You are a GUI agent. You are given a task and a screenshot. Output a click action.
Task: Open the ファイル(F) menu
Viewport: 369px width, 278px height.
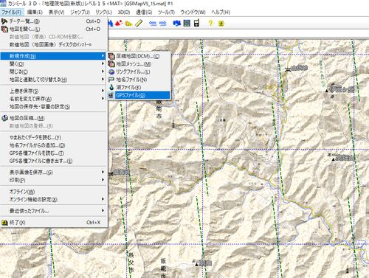[x=12, y=12]
